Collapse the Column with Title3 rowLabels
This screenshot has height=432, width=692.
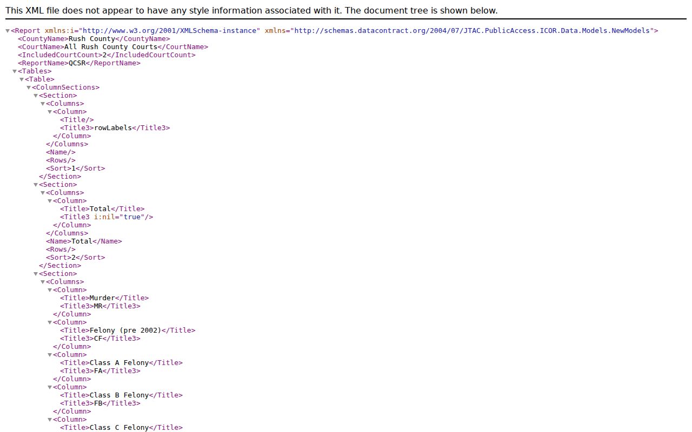point(50,112)
